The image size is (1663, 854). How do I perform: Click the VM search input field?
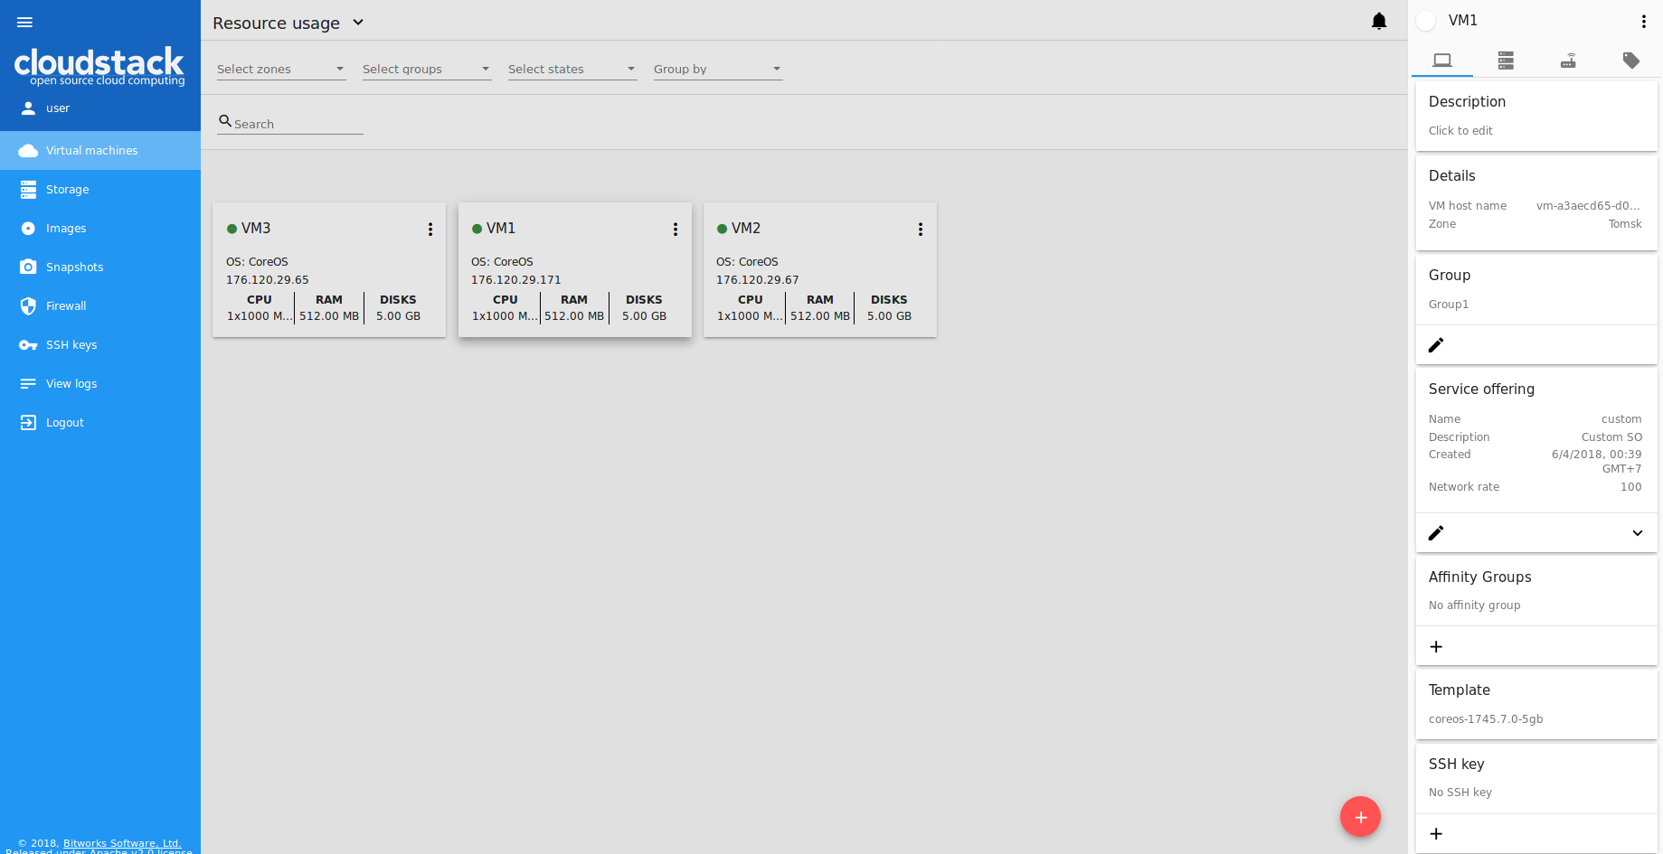[x=297, y=124]
